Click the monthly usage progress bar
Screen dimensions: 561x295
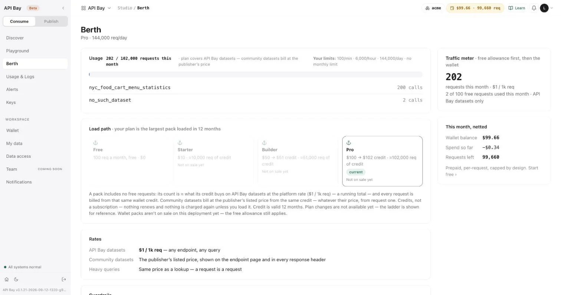pyautogui.click(x=256, y=74)
